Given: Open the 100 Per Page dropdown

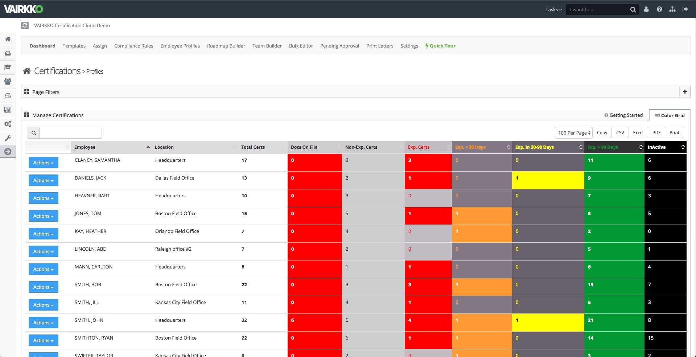Looking at the screenshot, I should 573,133.
